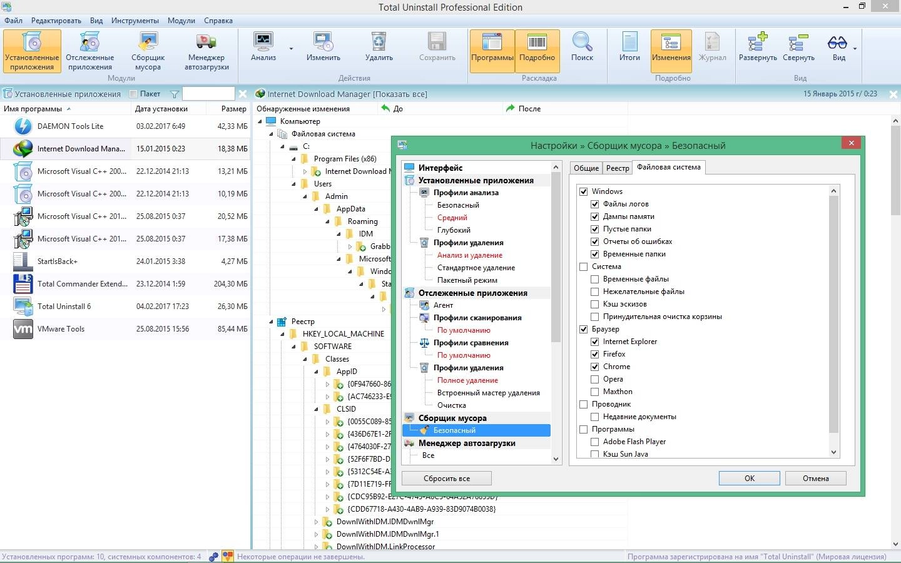
Task: Focus the program filter input field
Action: pyautogui.click(x=208, y=94)
